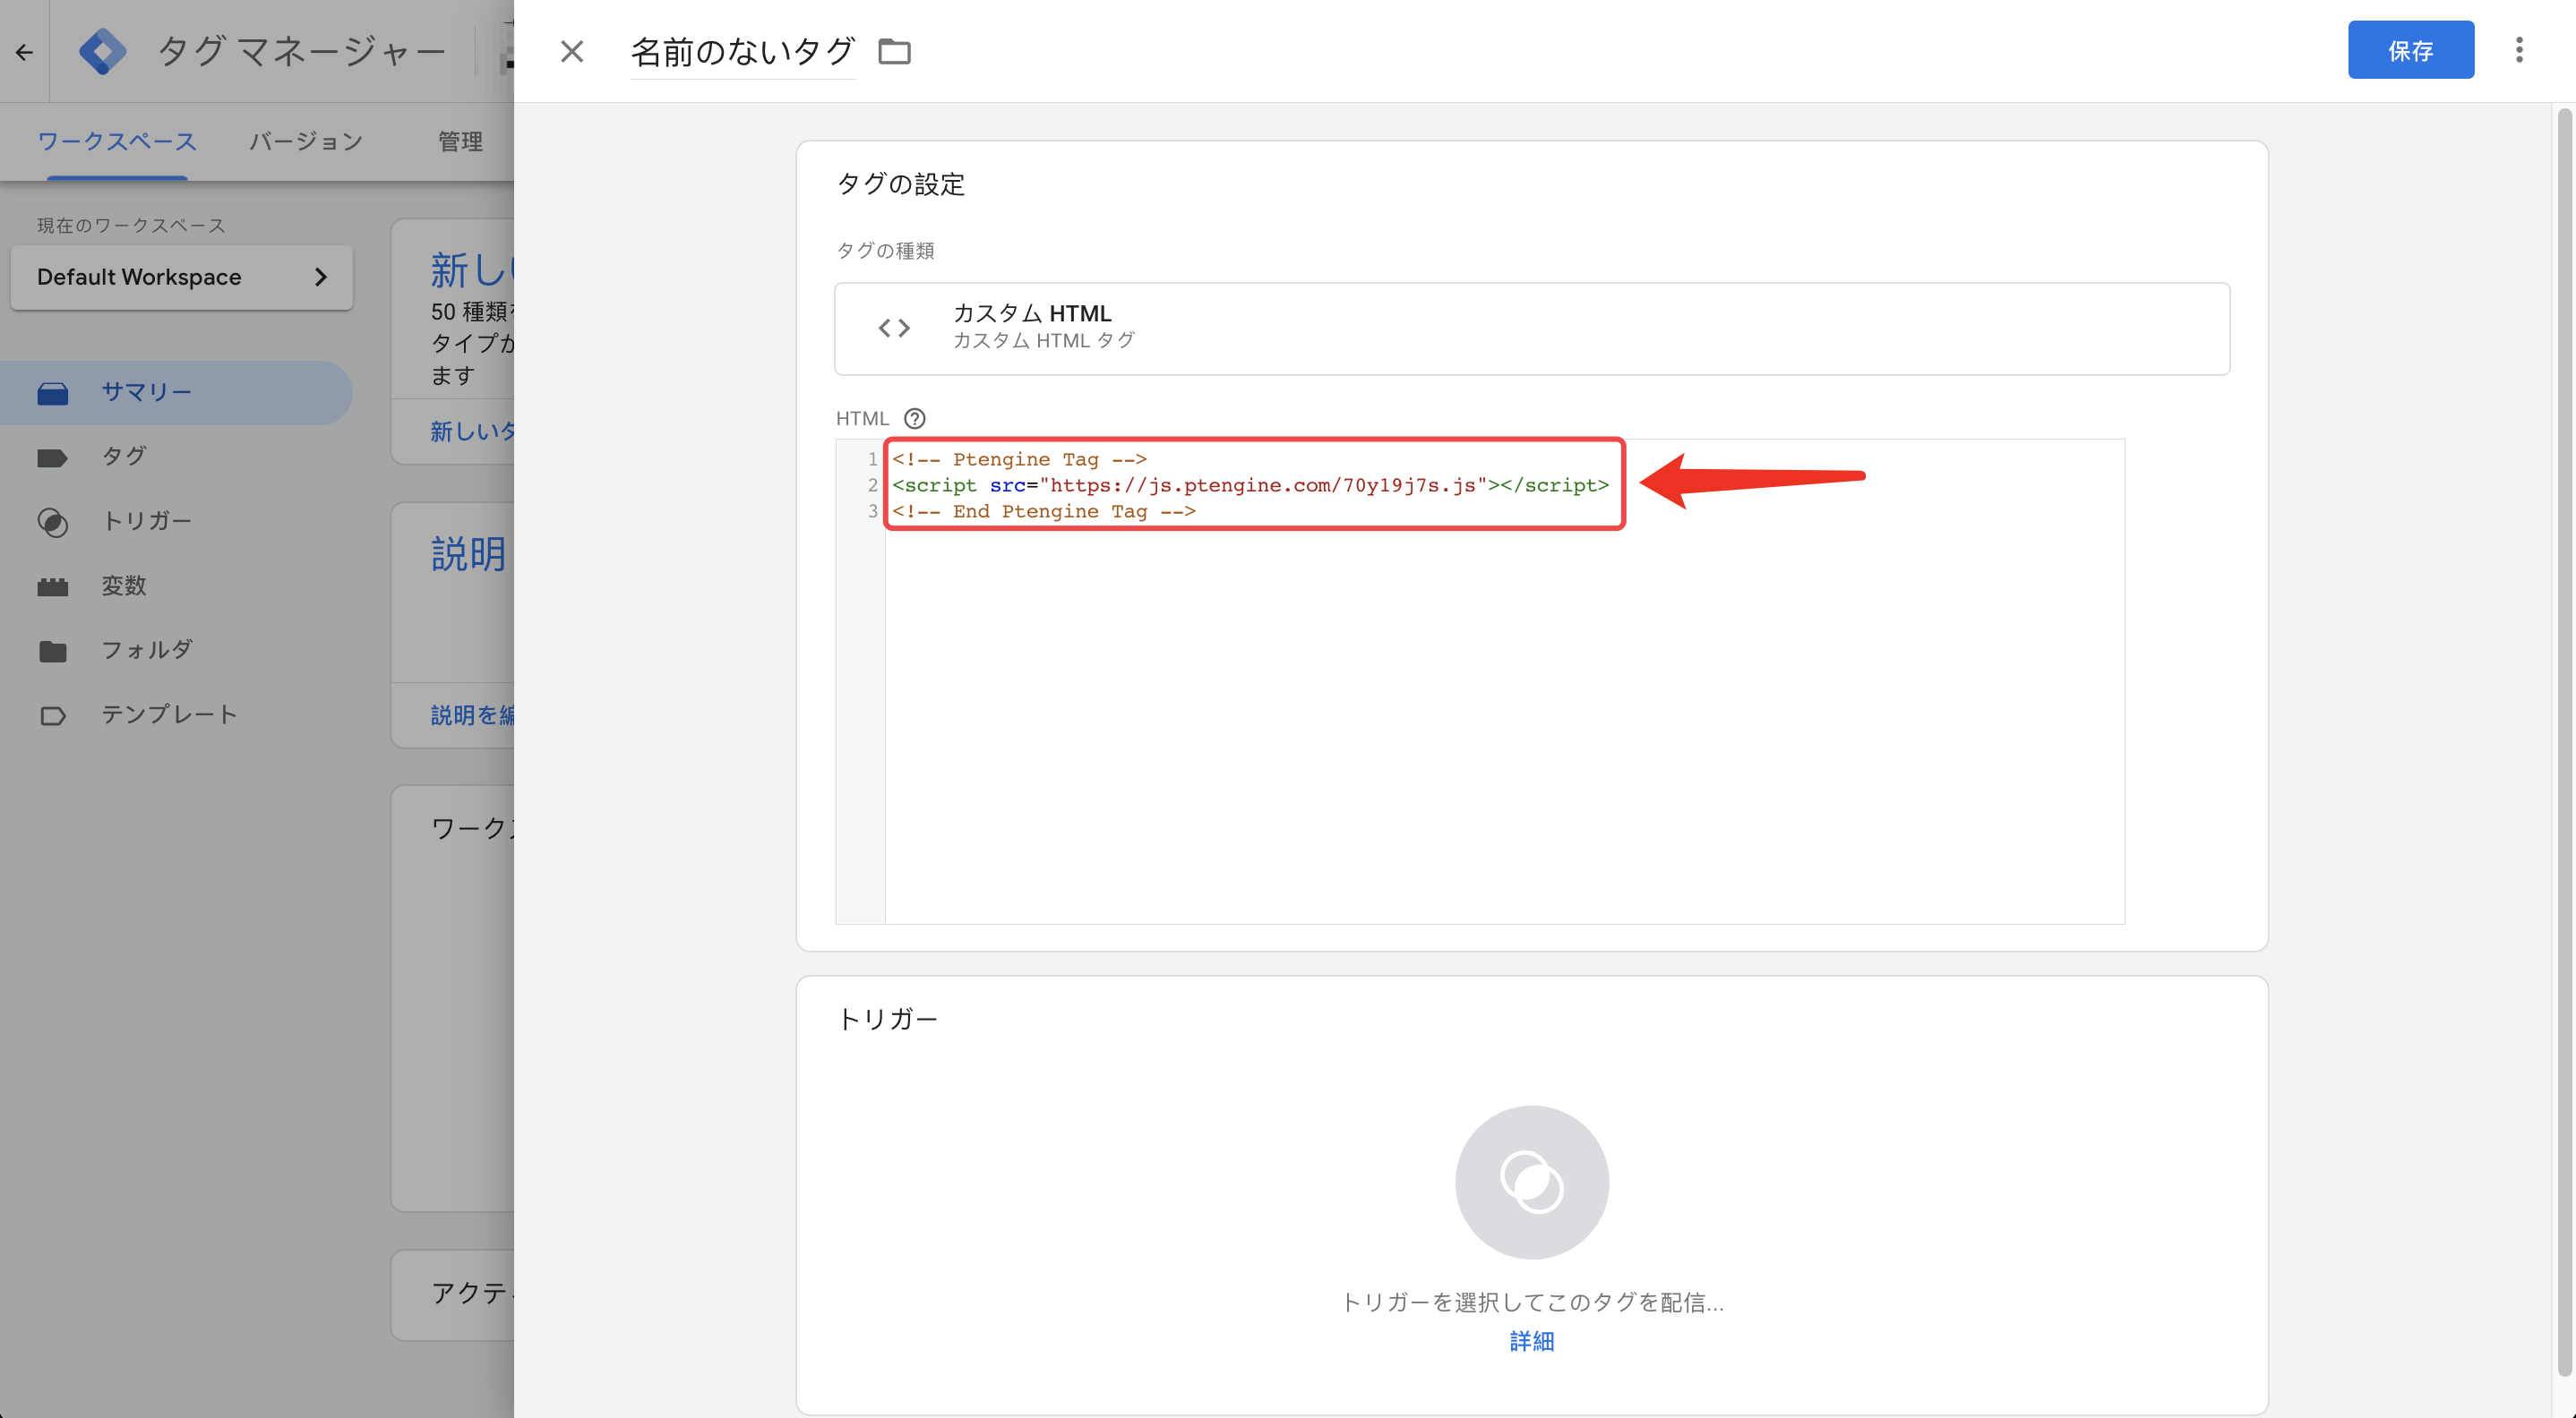Open テンプレート in the sidebar
Viewport: 2576px width, 1418px height.
[x=176, y=714]
